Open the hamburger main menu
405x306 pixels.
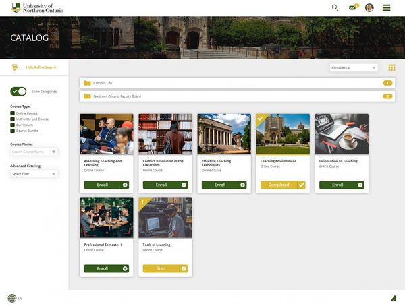click(386, 7)
